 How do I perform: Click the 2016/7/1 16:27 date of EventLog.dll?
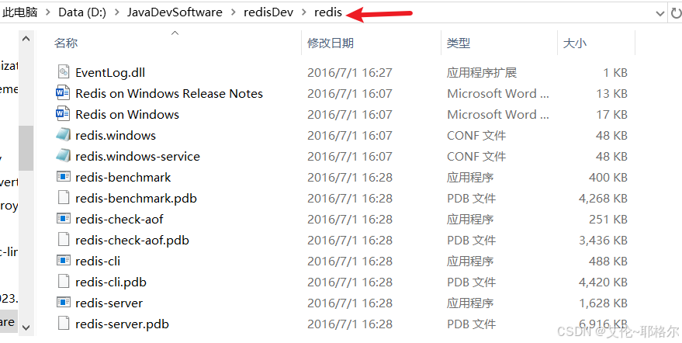(350, 73)
